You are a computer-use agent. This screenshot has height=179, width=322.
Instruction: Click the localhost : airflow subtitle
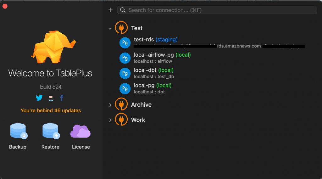pos(153,61)
